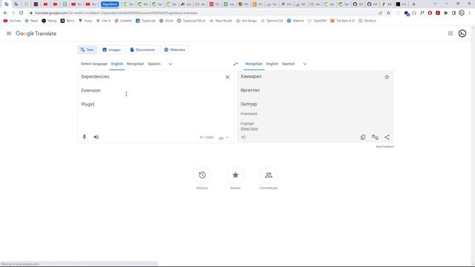Click the translated word Хамаарал
Image resolution: width=475 pixels, height=267 pixels.
[x=251, y=76]
